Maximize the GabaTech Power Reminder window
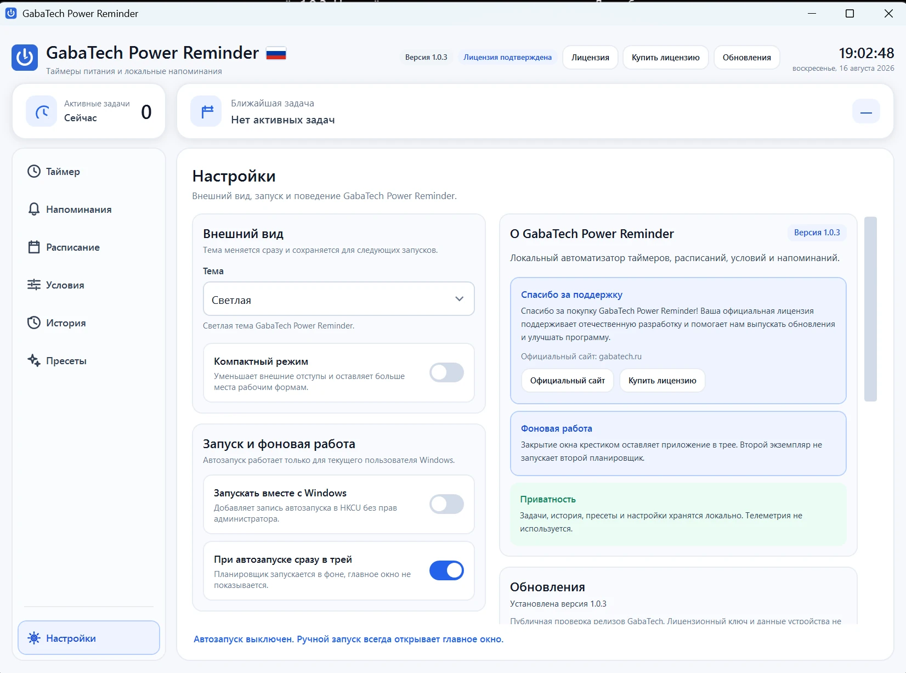Image resolution: width=906 pixels, height=673 pixels. pos(850,13)
